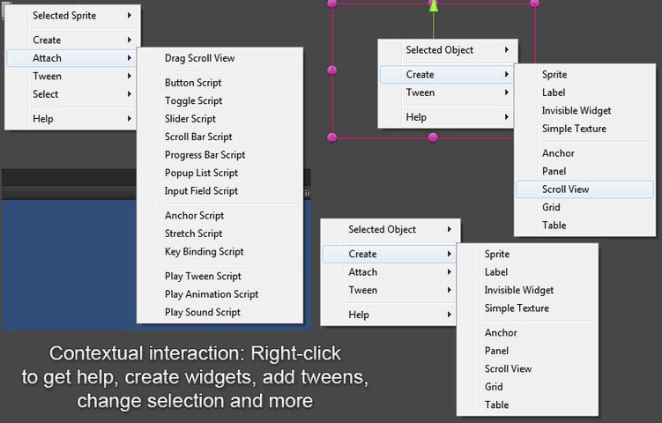The height and width of the screenshot is (423, 662).
Task: Choose Progress Bar Script
Action: tap(205, 155)
